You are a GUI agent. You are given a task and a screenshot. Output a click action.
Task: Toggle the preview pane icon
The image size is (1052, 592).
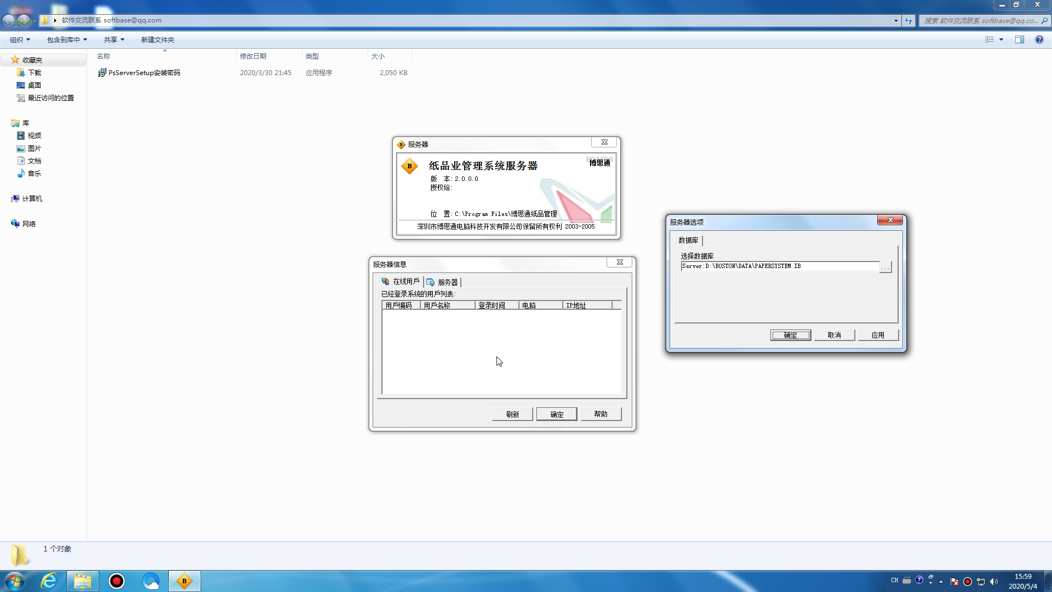pos(1019,39)
